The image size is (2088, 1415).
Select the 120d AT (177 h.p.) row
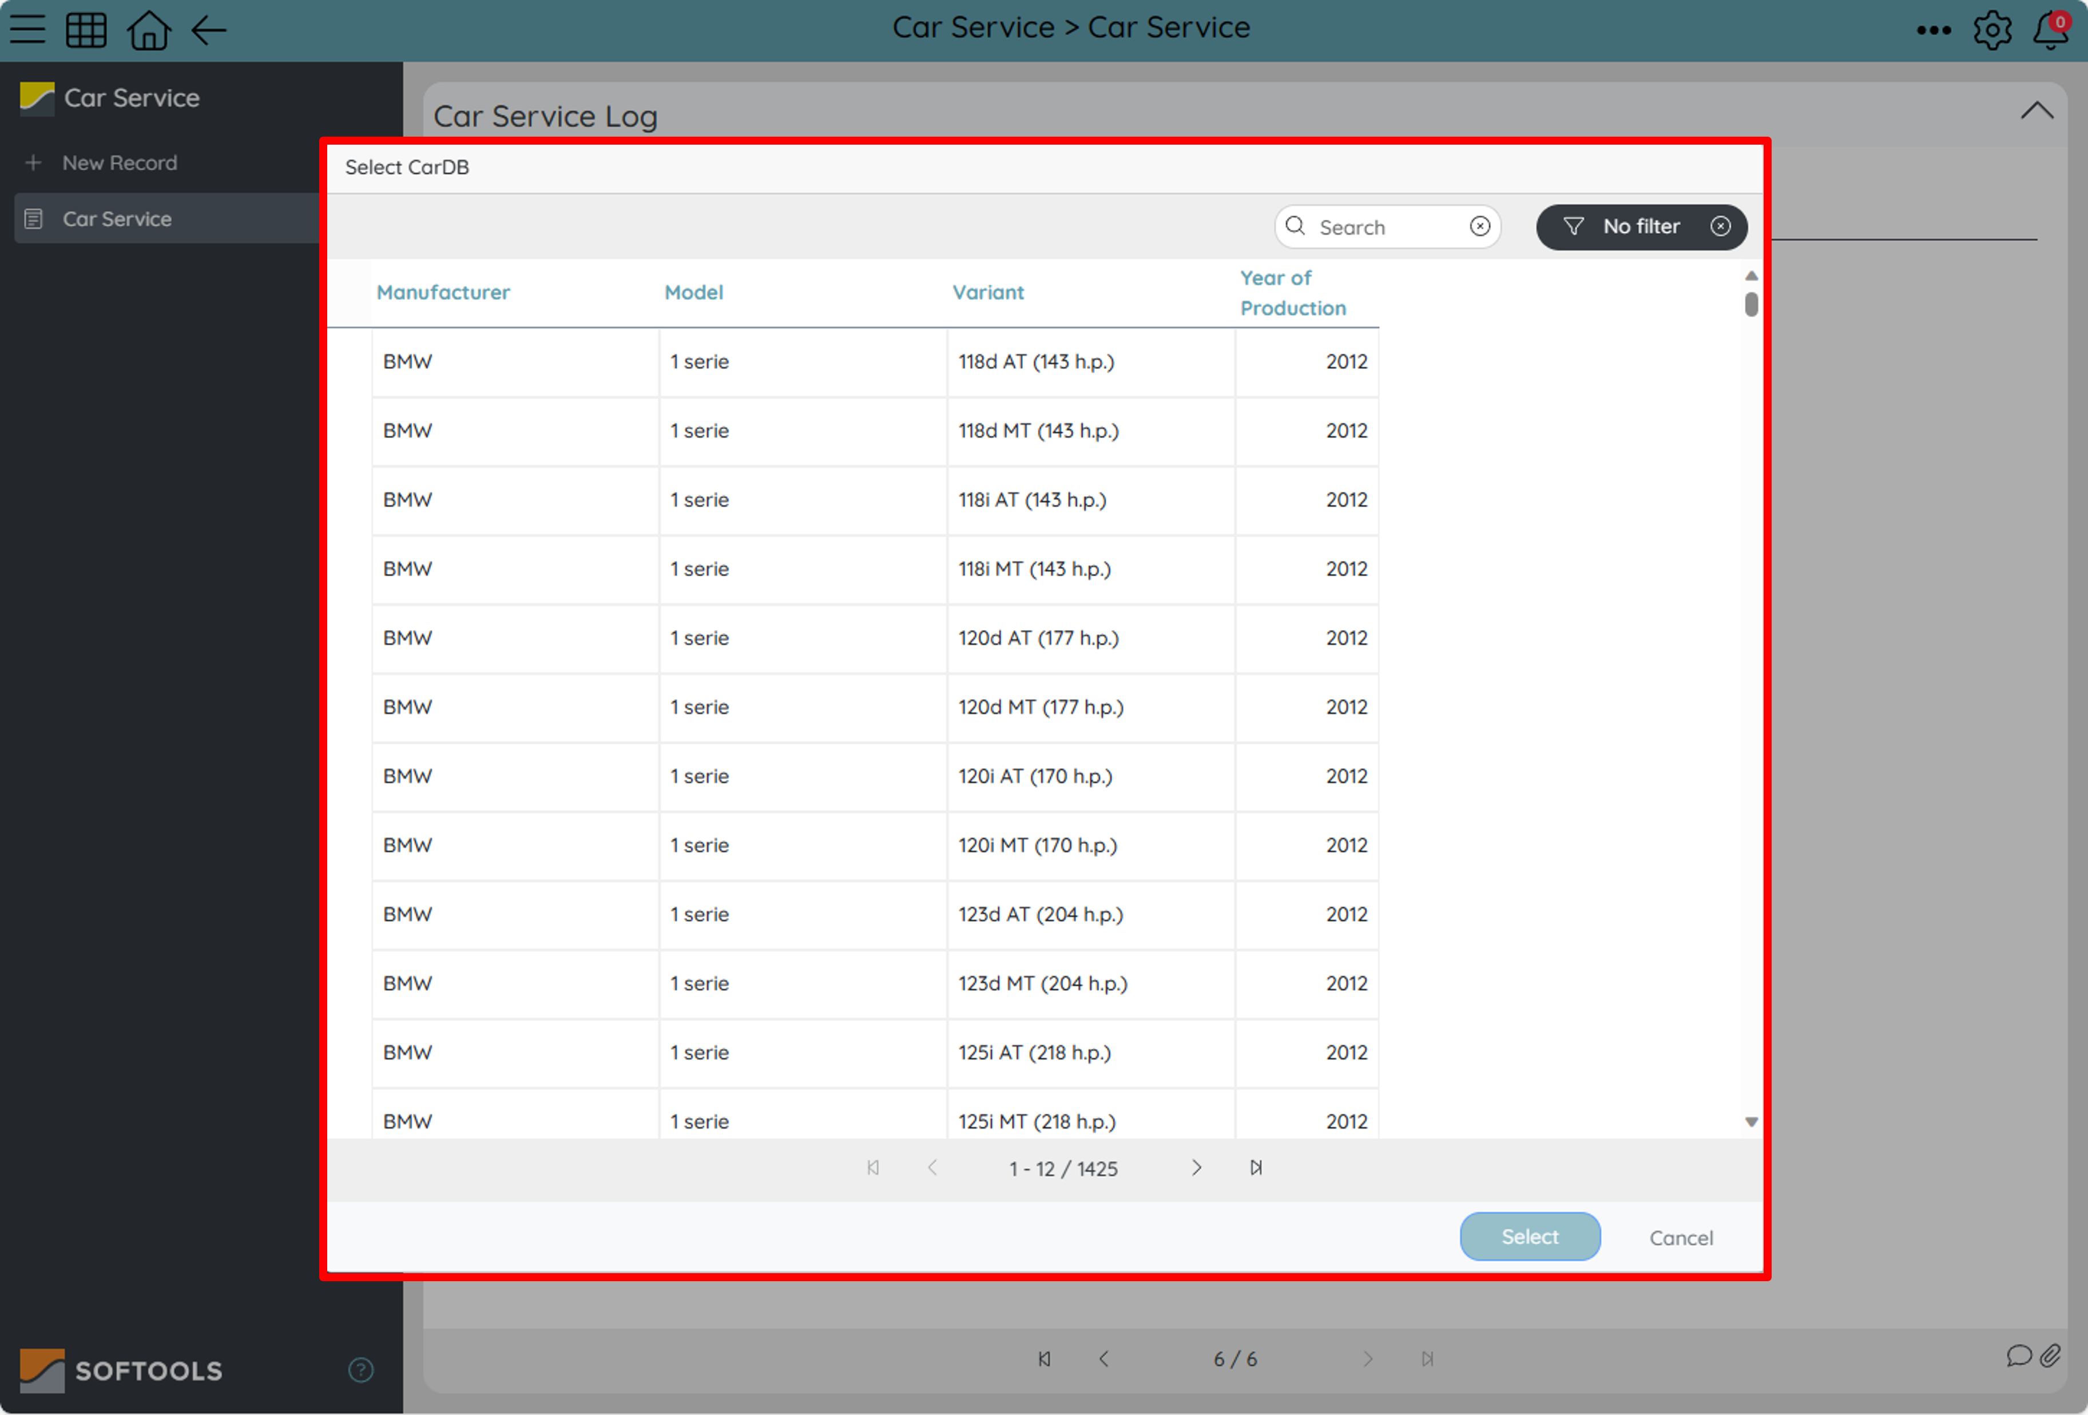(x=875, y=639)
